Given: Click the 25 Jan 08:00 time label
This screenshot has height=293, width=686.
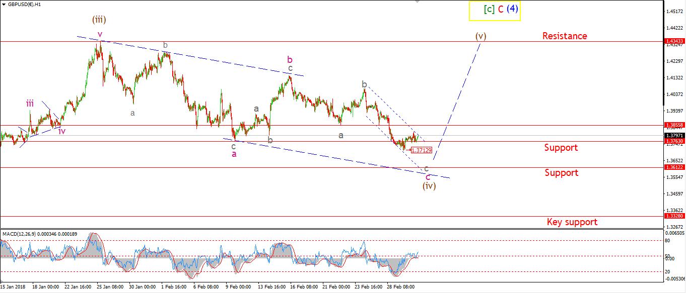Looking at the screenshot, I should coord(109,286).
